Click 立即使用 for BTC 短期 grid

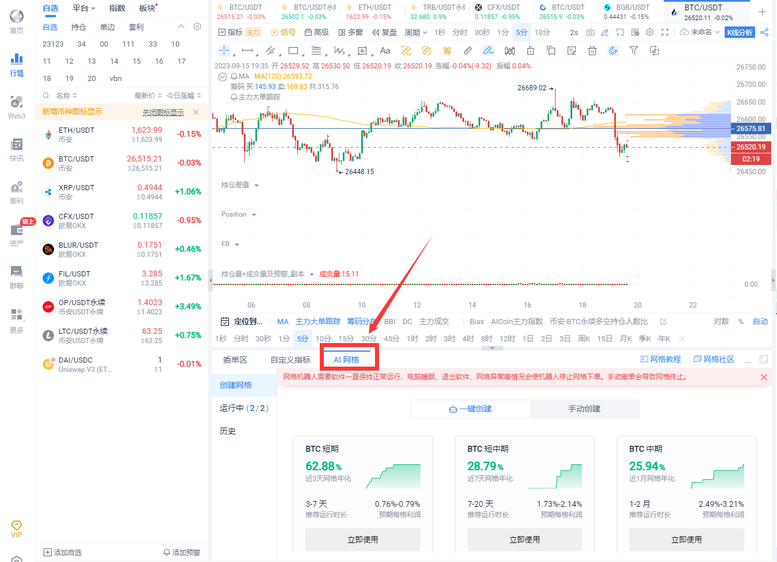point(363,540)
